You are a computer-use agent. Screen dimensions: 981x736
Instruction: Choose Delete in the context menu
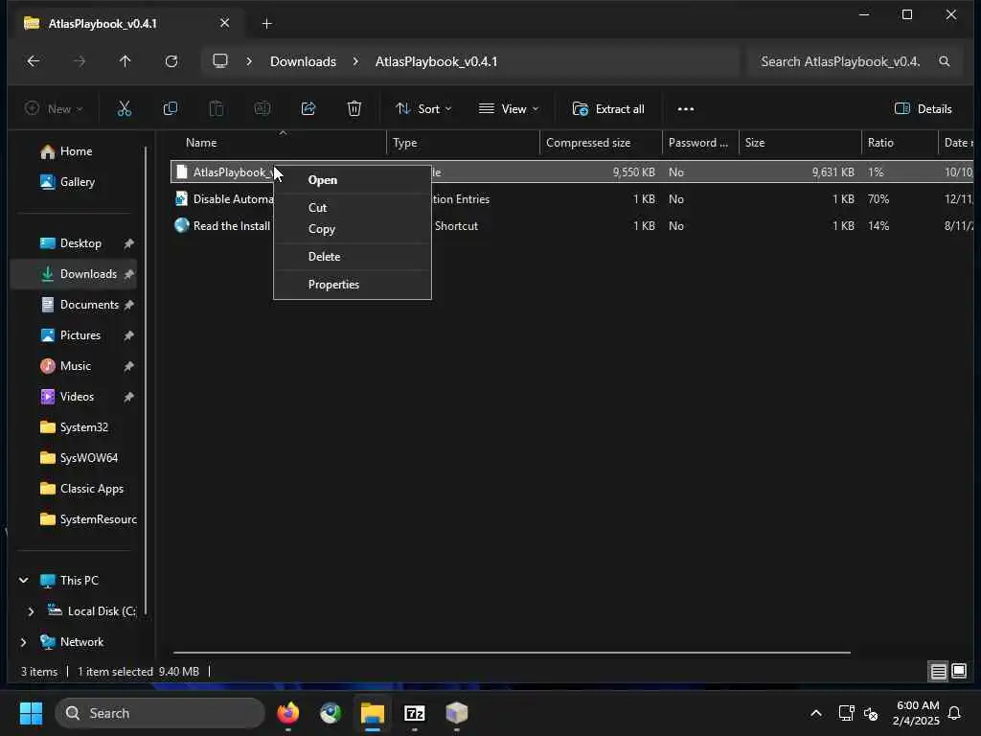(x=353, y=257)
